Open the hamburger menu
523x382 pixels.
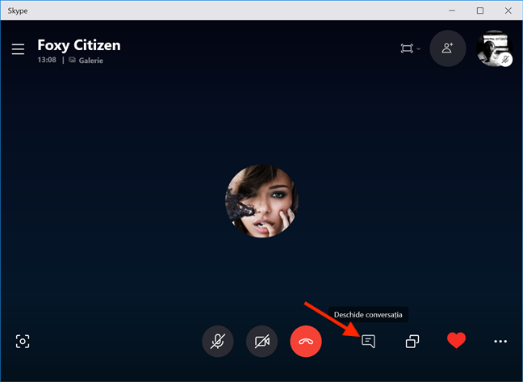pos(18,48)
